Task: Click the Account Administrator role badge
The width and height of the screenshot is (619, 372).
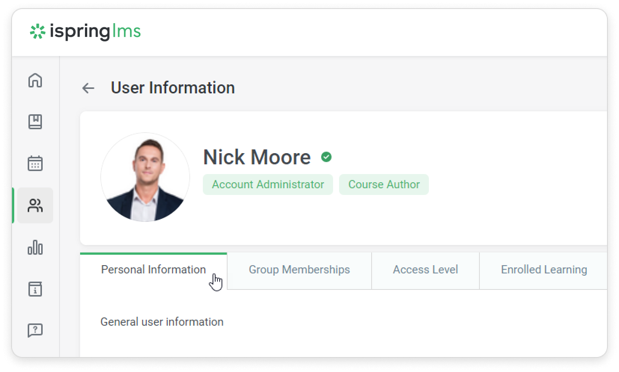Action: (268, 185)
